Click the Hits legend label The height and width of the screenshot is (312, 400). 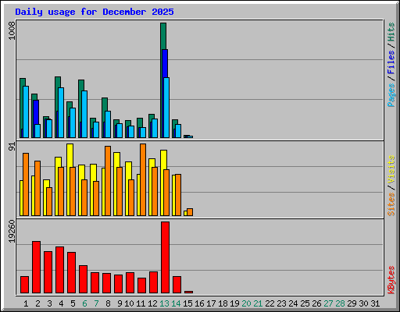(391, 32)
